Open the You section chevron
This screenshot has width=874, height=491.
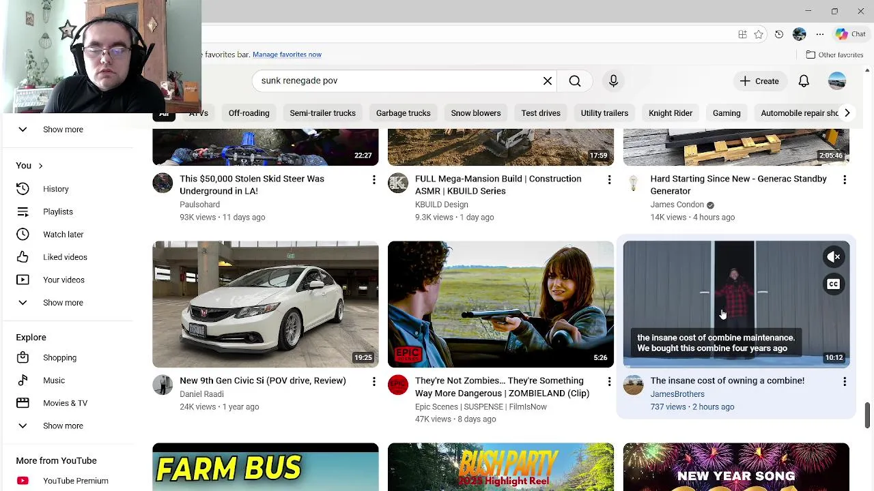coord(40,166)
